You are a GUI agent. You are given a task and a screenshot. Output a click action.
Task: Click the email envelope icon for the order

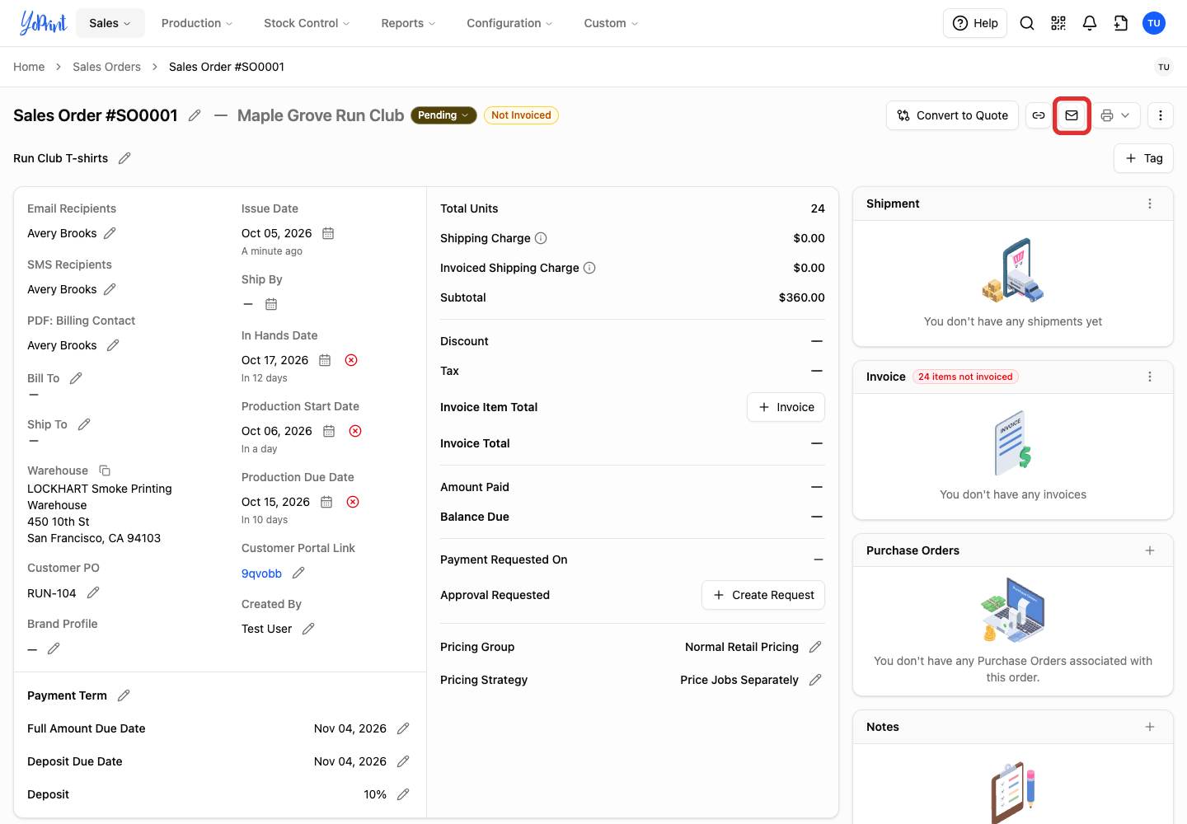[x=1072, y=115]
